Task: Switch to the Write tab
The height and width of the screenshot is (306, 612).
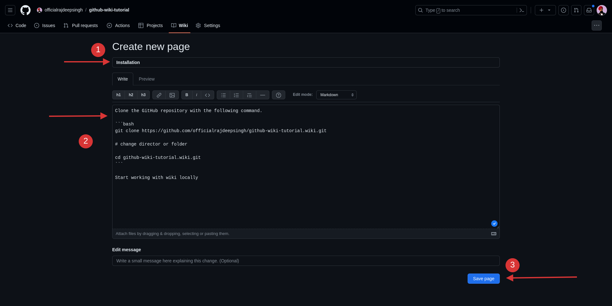Action: pos(123,79)
